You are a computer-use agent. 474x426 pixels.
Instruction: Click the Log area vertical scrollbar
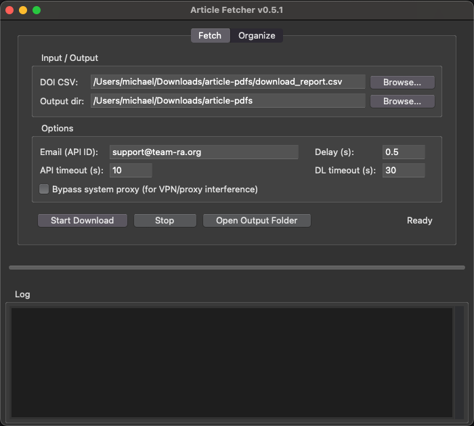tap(460, 362)
